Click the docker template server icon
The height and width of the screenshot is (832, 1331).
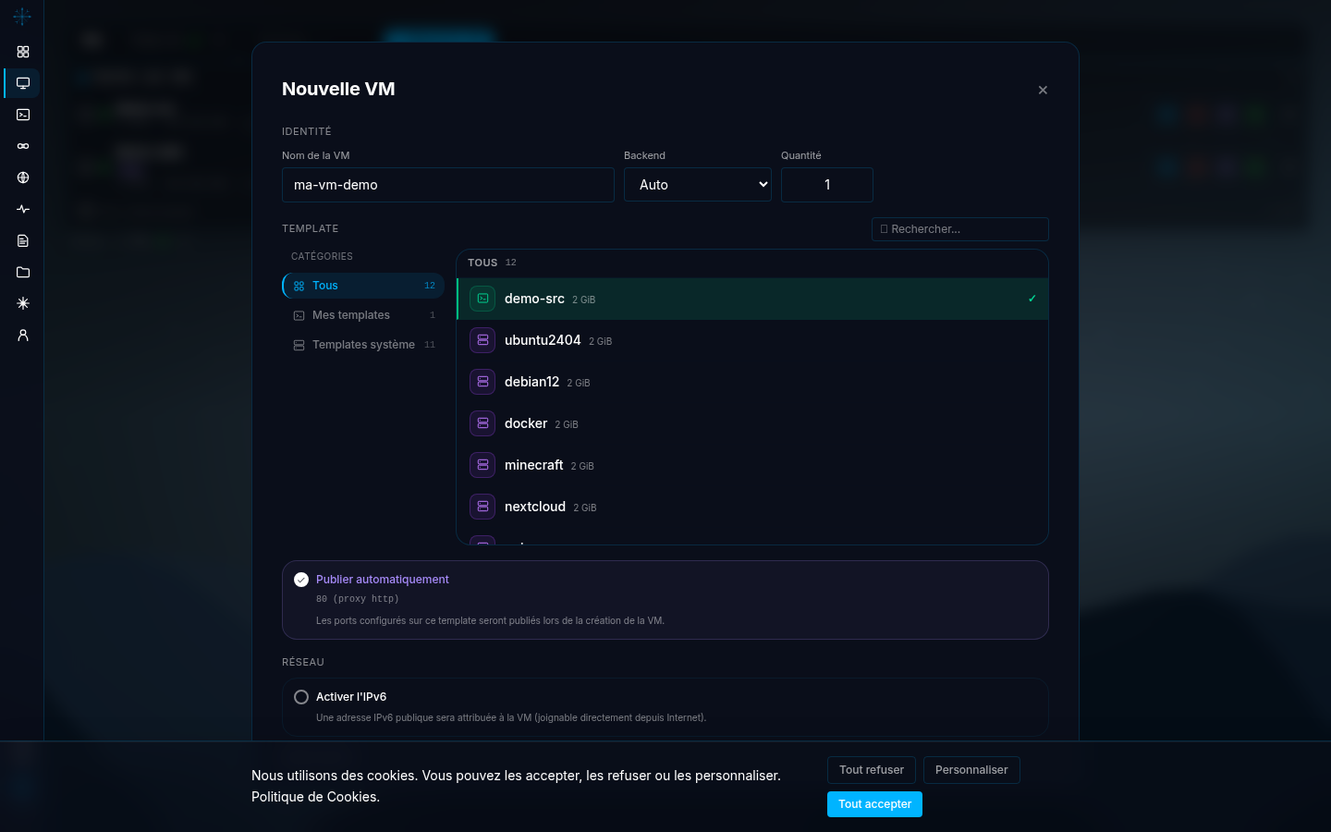(482, 423)
